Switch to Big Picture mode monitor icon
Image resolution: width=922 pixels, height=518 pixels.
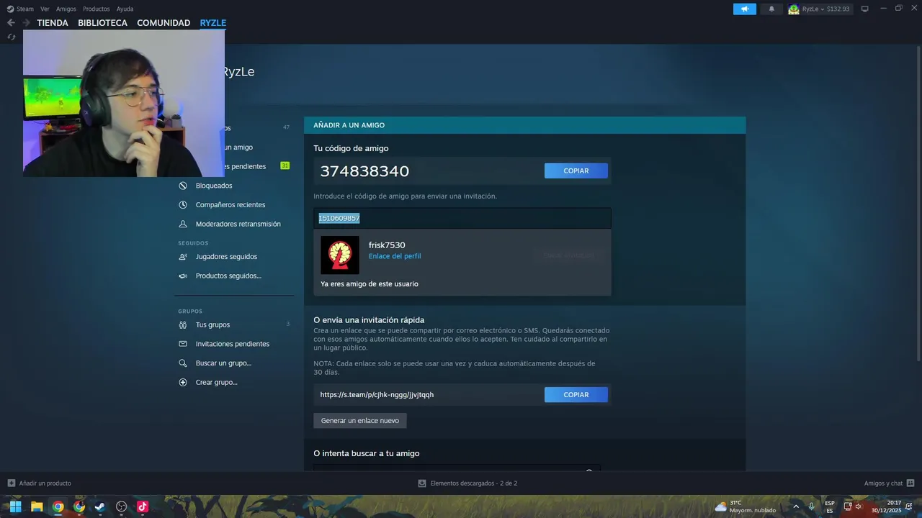point(865,9)
